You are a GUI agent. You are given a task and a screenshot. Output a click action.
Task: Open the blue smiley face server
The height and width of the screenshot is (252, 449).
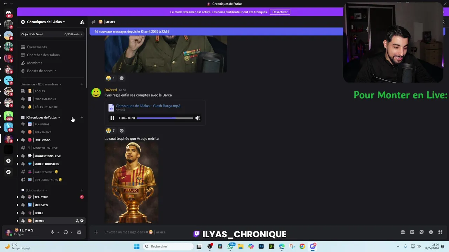(x=8, y=80)
